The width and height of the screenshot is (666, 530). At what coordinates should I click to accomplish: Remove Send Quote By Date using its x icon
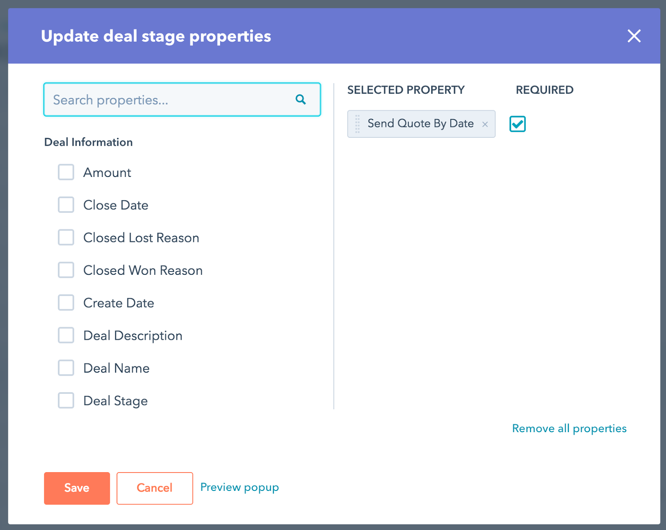[x=485, y=124]
